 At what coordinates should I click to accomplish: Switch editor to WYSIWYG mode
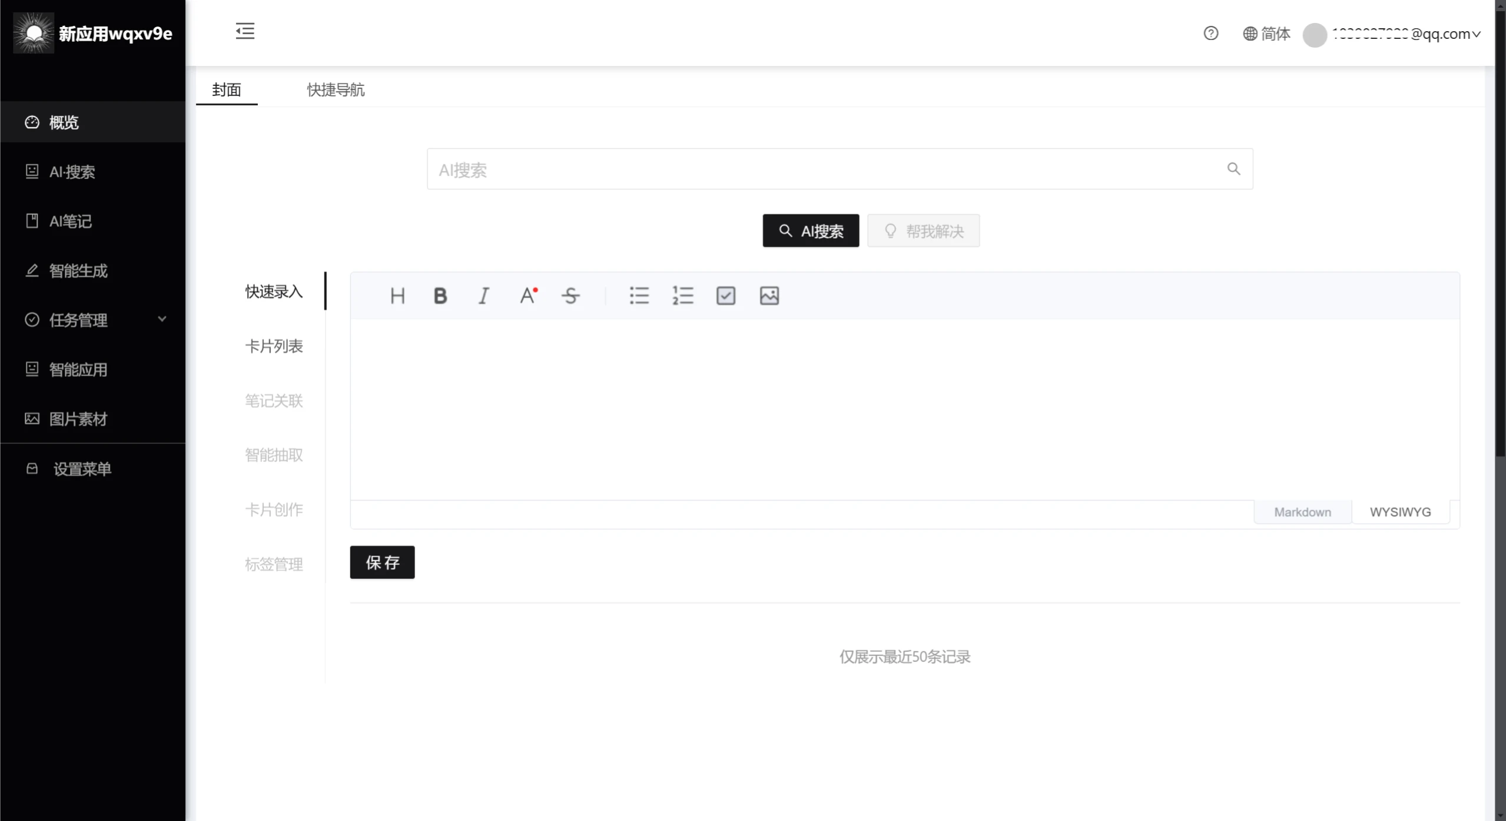(1400, 512)
